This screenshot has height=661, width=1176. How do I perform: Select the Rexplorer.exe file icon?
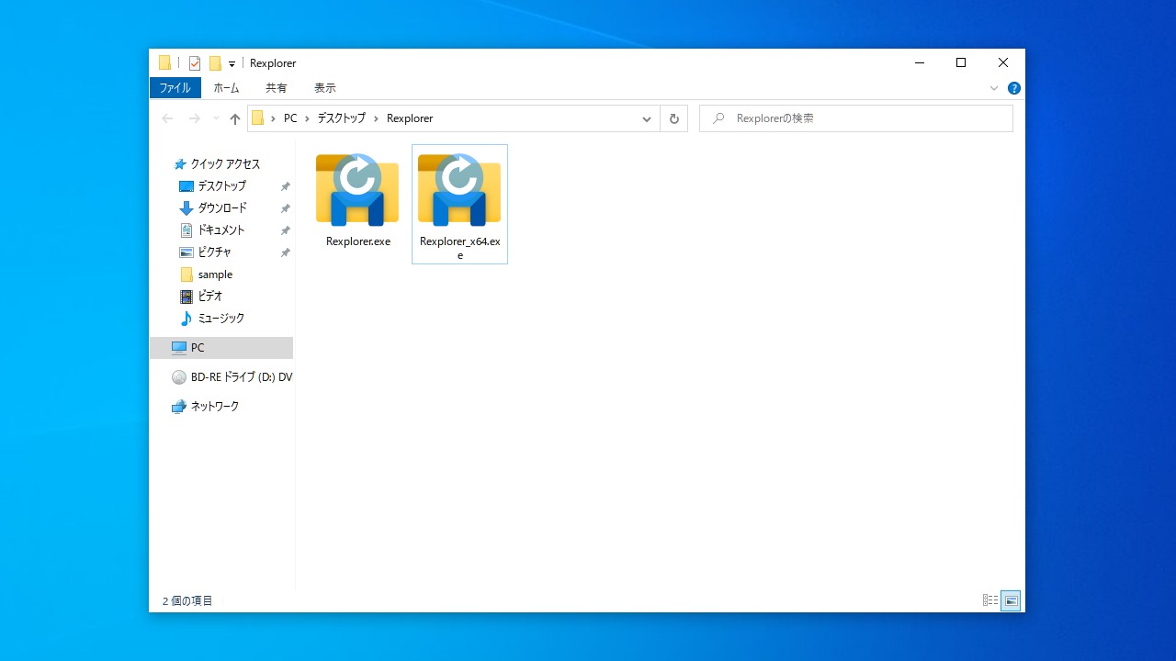(x=357, y=190)
